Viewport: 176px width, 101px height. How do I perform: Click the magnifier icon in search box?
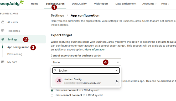55,70
